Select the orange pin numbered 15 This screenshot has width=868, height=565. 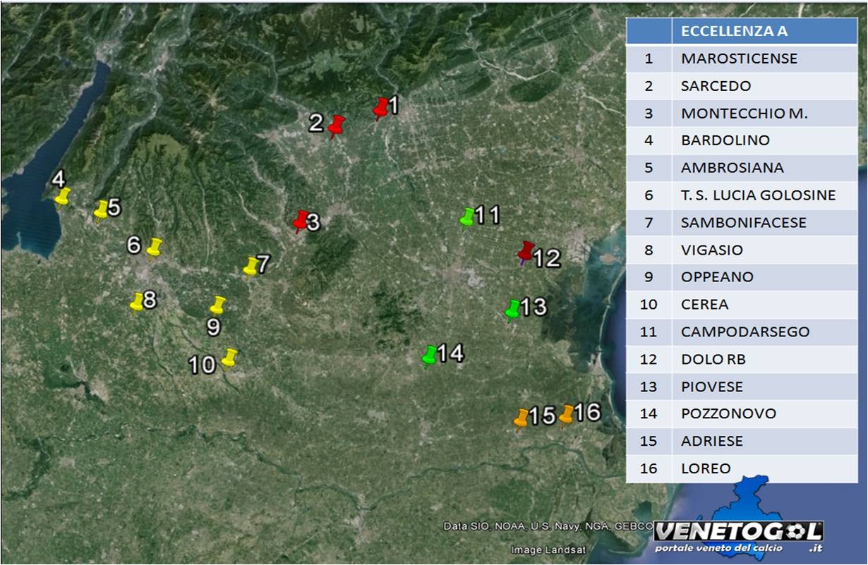point(522,418)
